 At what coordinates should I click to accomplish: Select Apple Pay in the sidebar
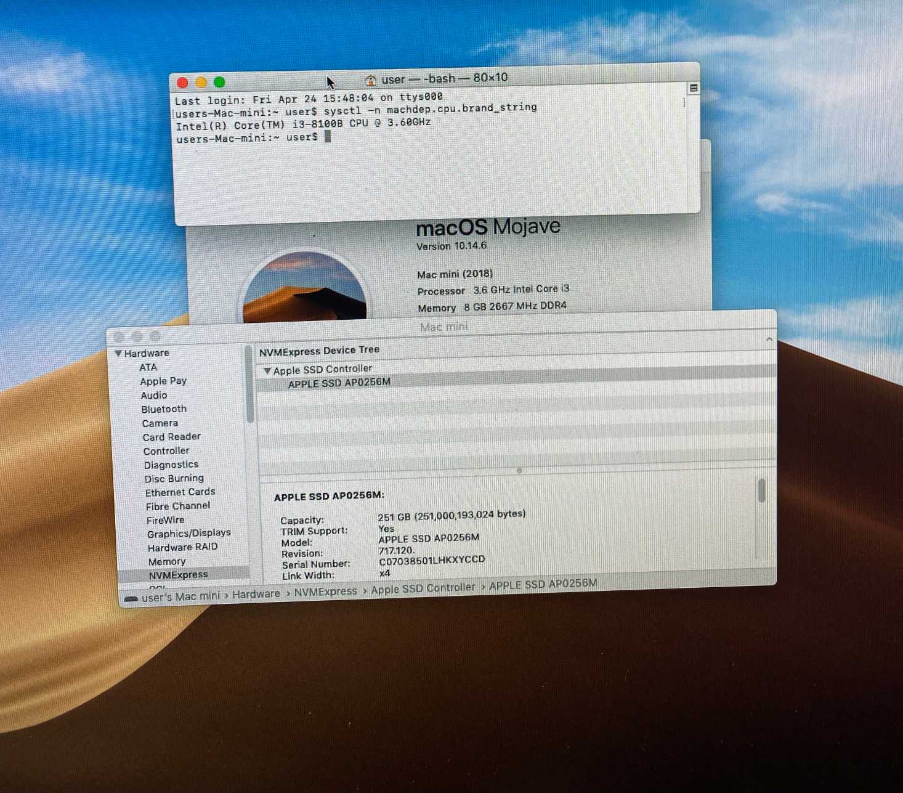(163, 381)
